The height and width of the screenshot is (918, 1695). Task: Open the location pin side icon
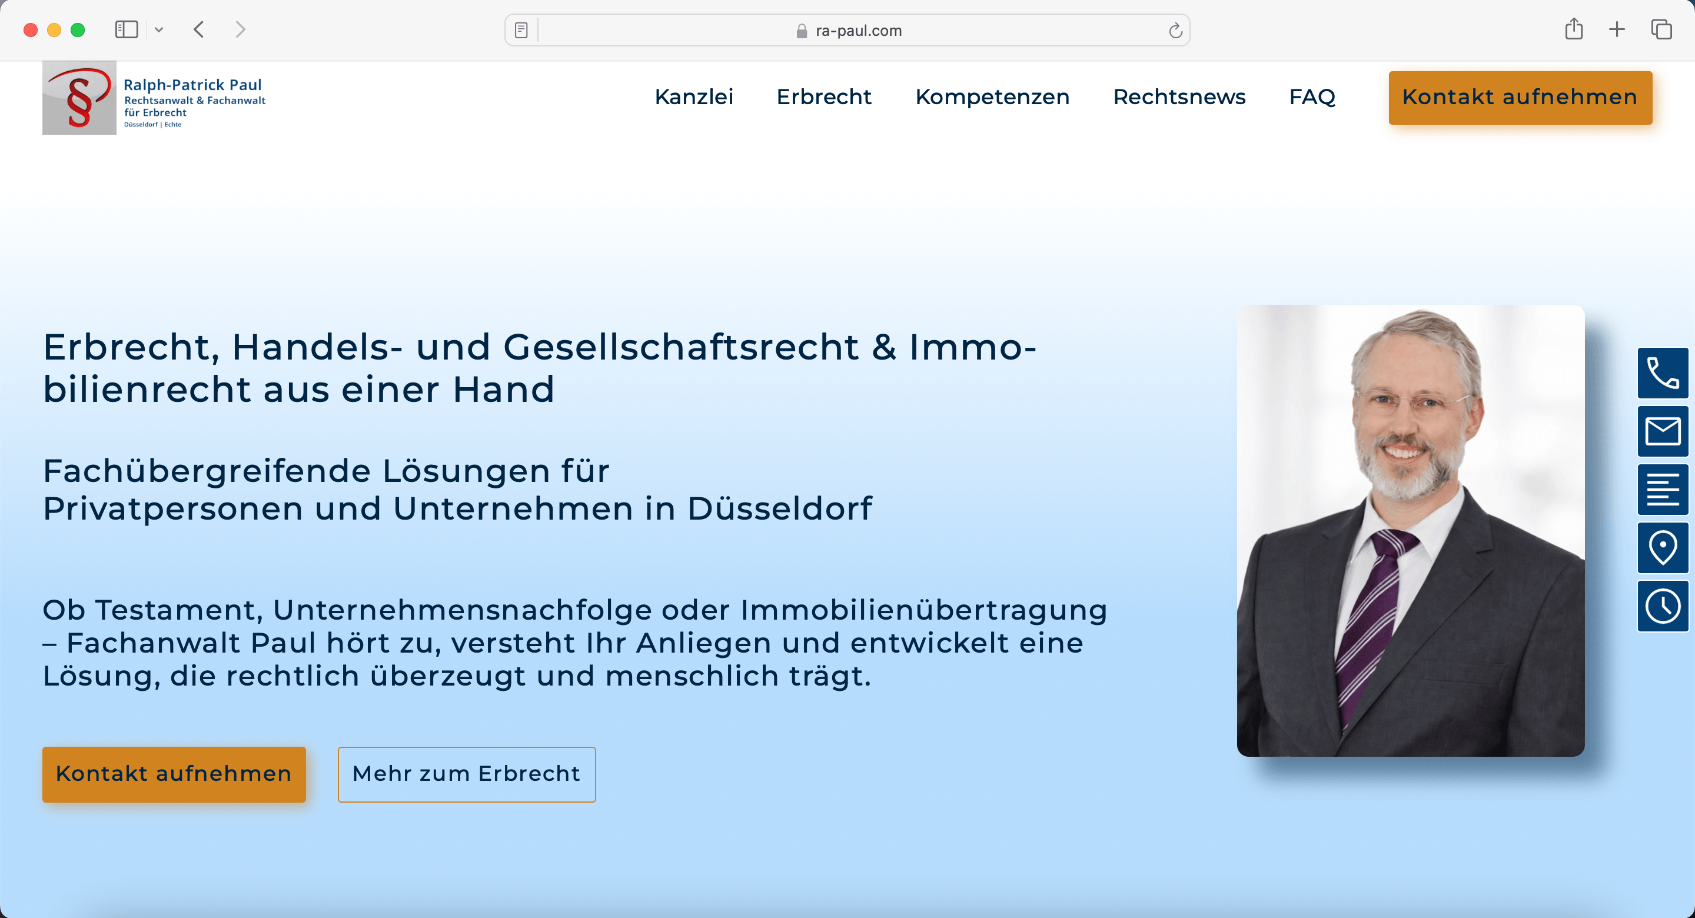(1663, 547)
